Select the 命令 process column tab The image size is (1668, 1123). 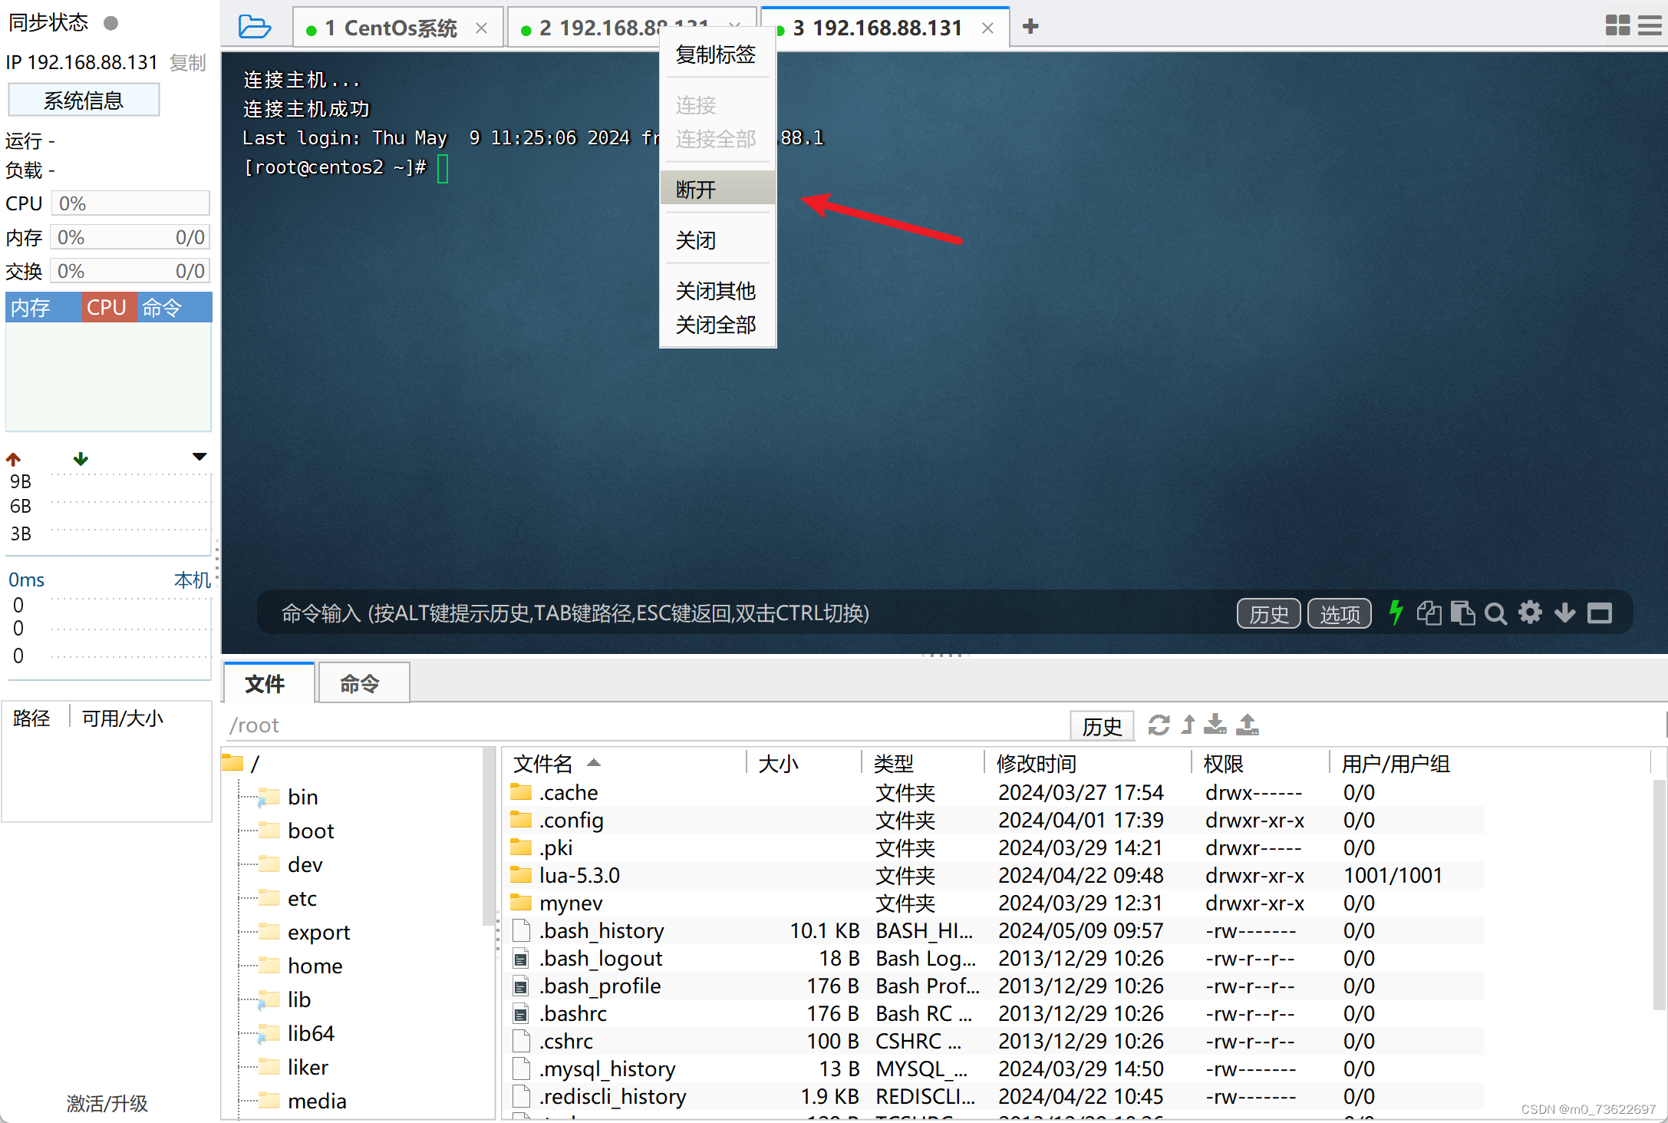tap(174, 307)
